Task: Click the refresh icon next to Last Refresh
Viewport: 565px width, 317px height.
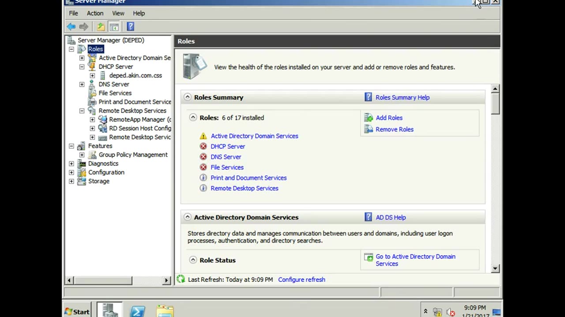Action: click(x=181, y=279)
